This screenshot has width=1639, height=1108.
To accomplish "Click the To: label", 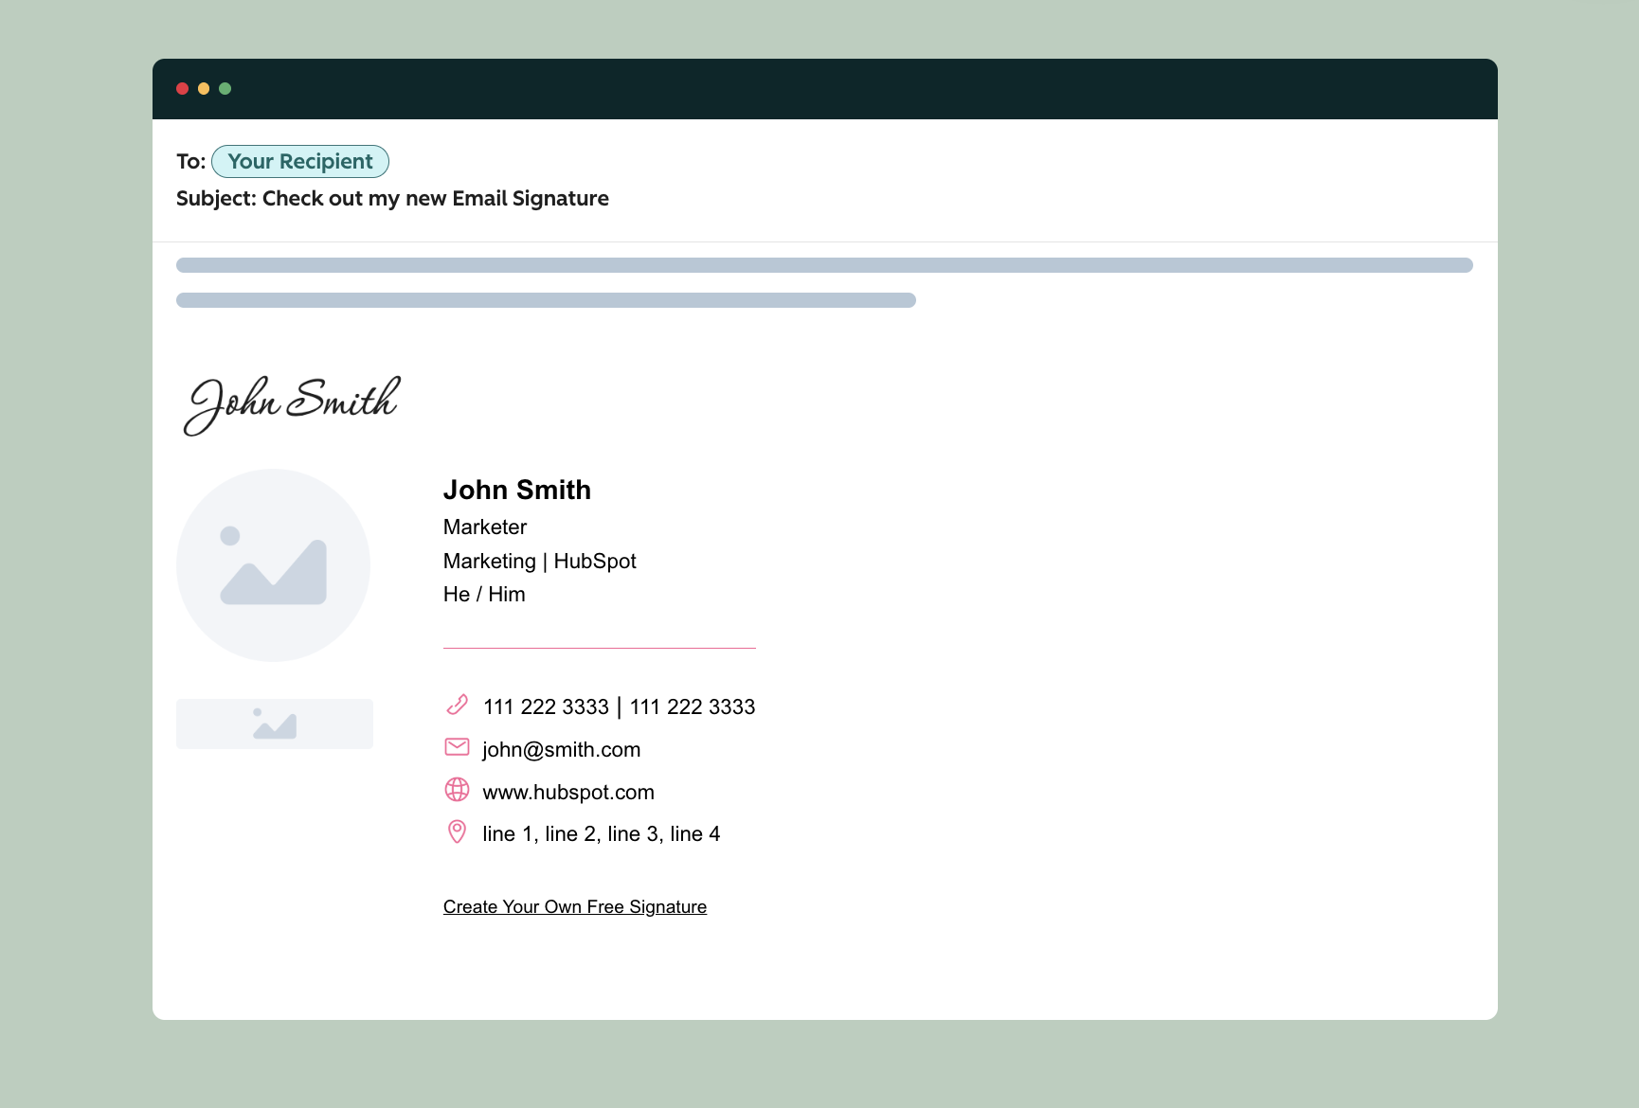I will [x=190, y=161].
